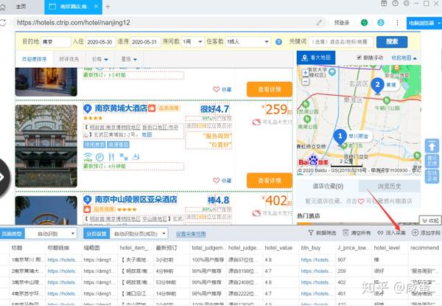The width and height of the screenshot is (442, 306).
Task: Click the pencil edit icon in the address bar
Action: [x=319, y=23]
